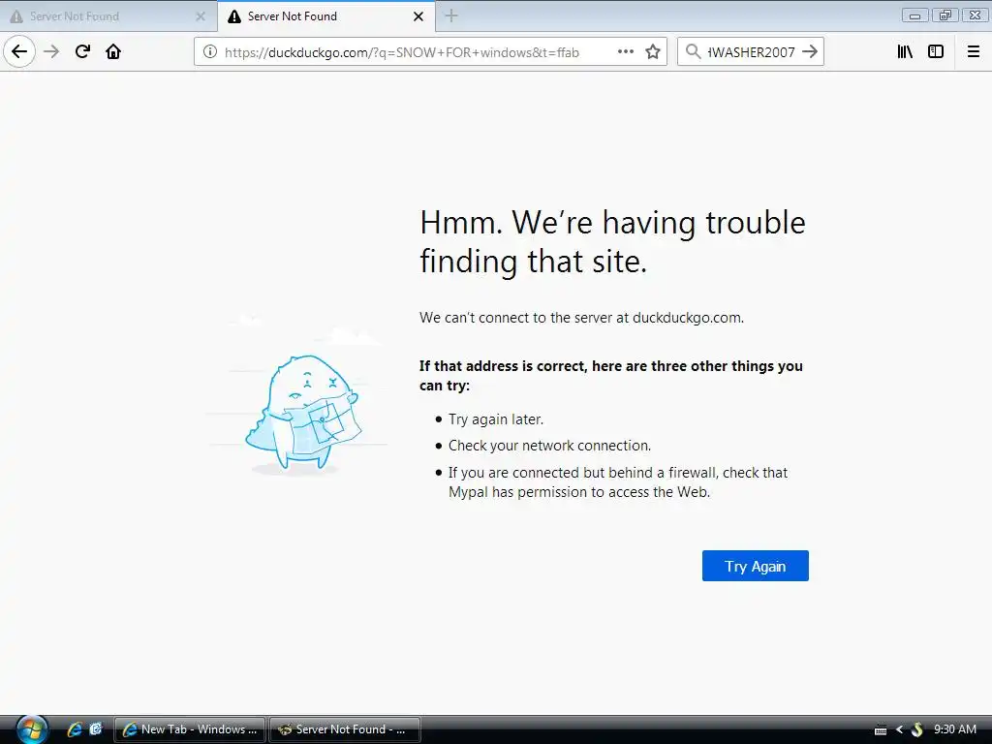Select the active Server Not Found tab
This screenshot has width=992, height=744.
click(x=325, y=16)
